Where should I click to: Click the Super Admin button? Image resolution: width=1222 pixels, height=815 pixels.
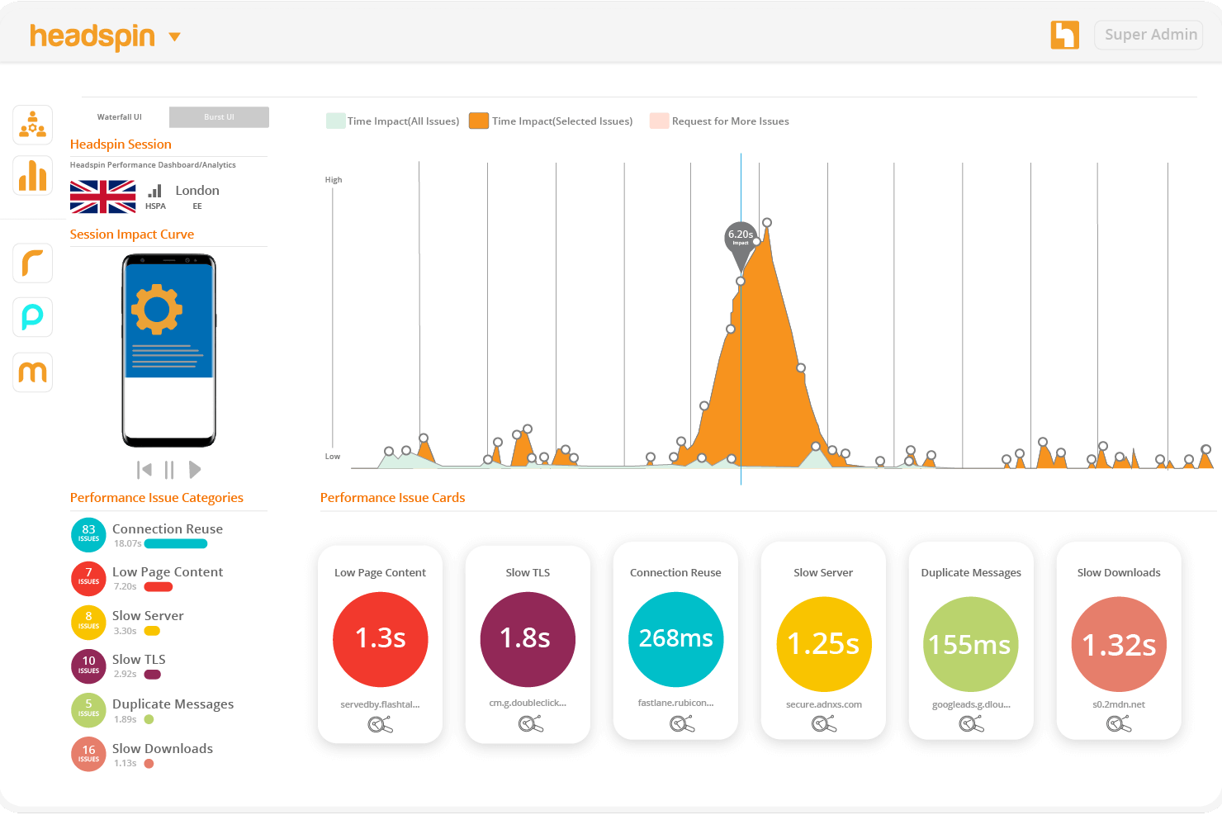pos(1149,35)
